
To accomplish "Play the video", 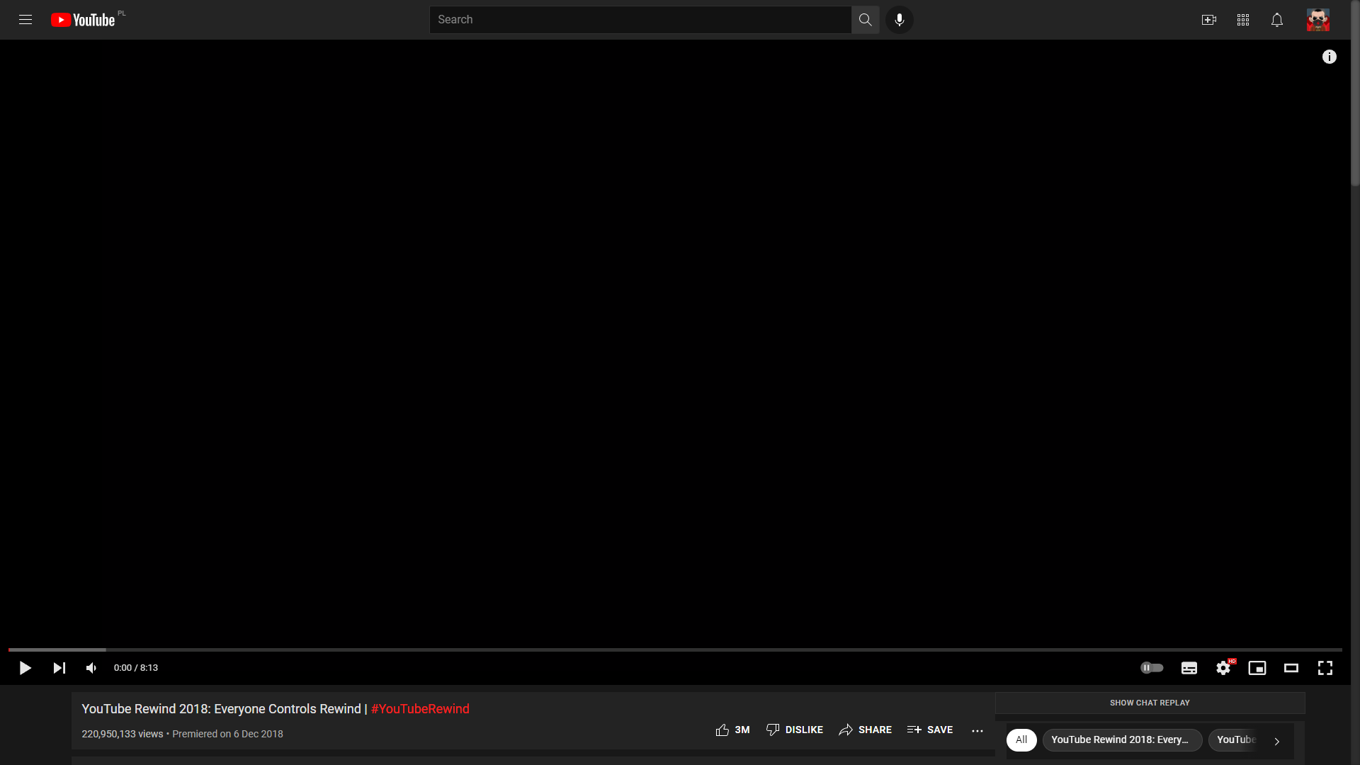I will 25,668.
